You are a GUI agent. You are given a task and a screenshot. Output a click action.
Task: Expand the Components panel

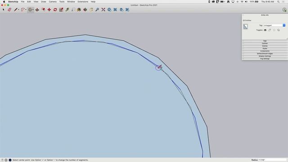(x=265, y=51)
